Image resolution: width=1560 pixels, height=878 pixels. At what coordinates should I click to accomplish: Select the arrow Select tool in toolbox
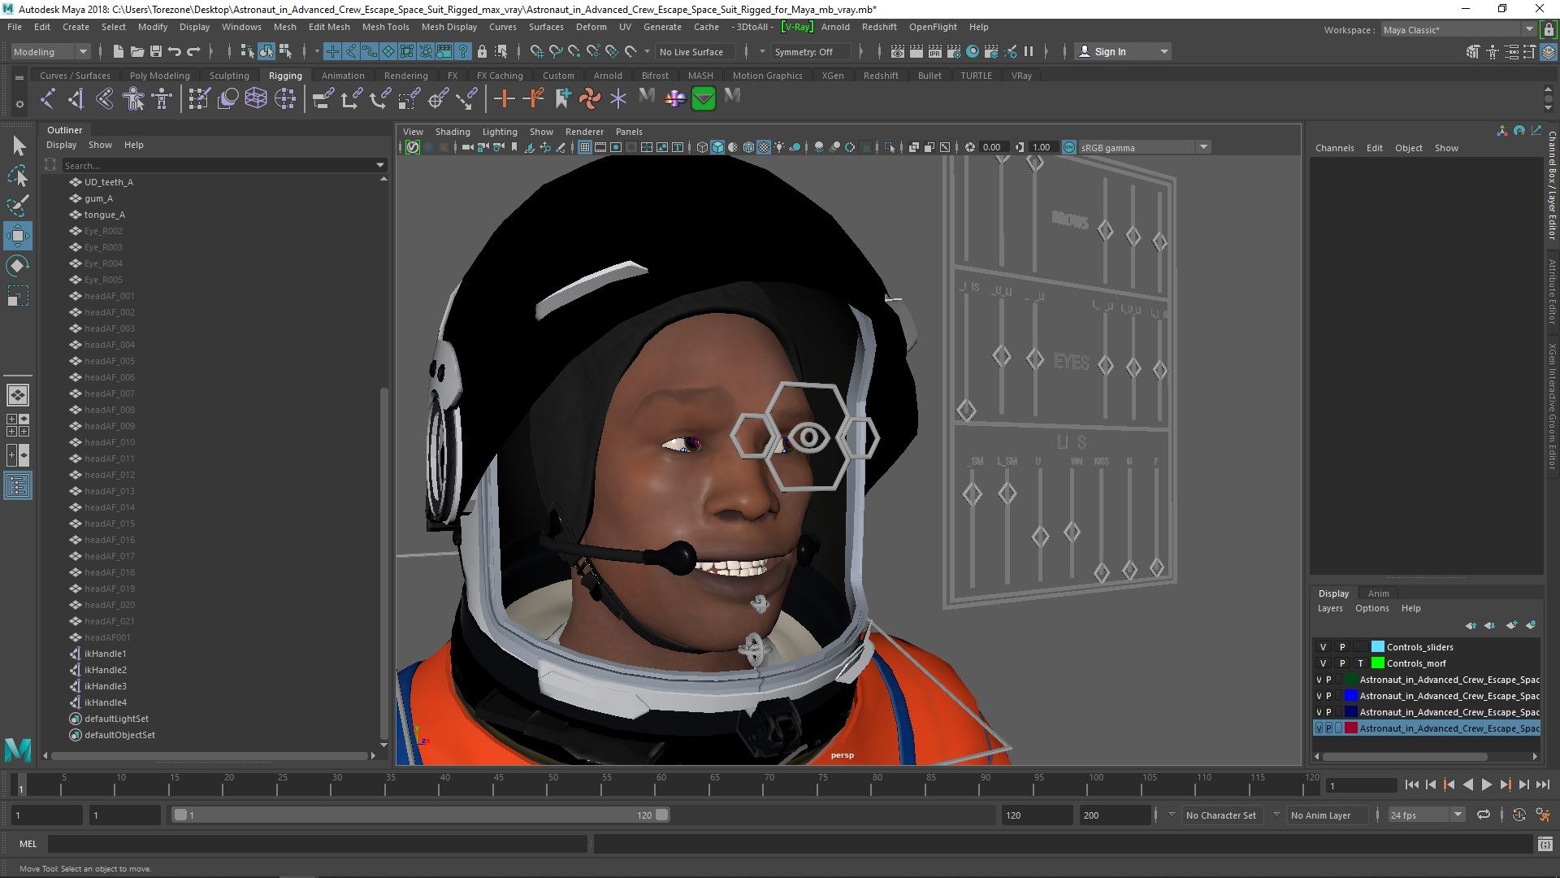tap(19, 146)
